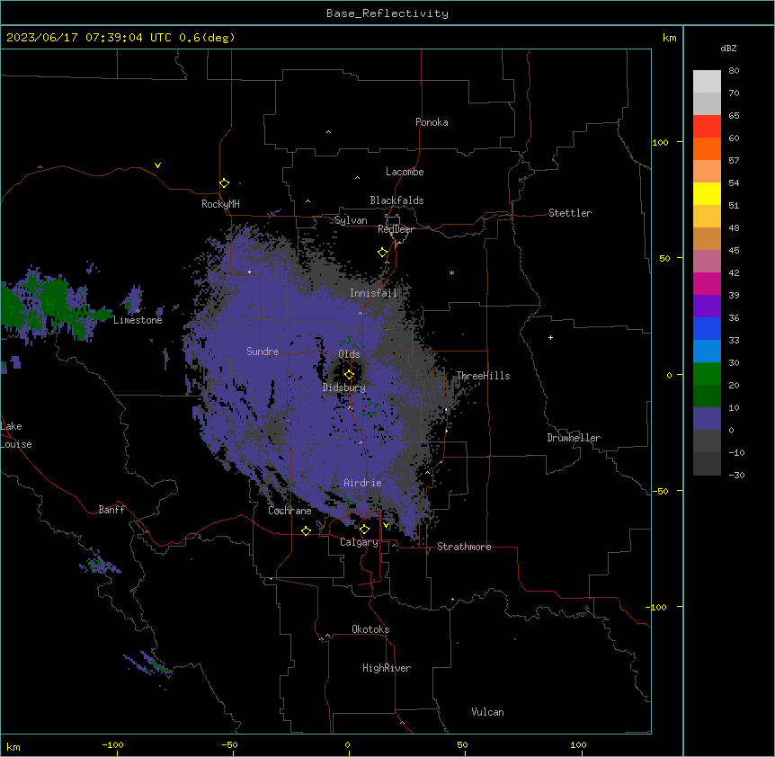The height and width of the screenshot is (757, 775).
Task: Click the -50 tick label on right axis
Action: pyautogui.click(x=660, y=491)
